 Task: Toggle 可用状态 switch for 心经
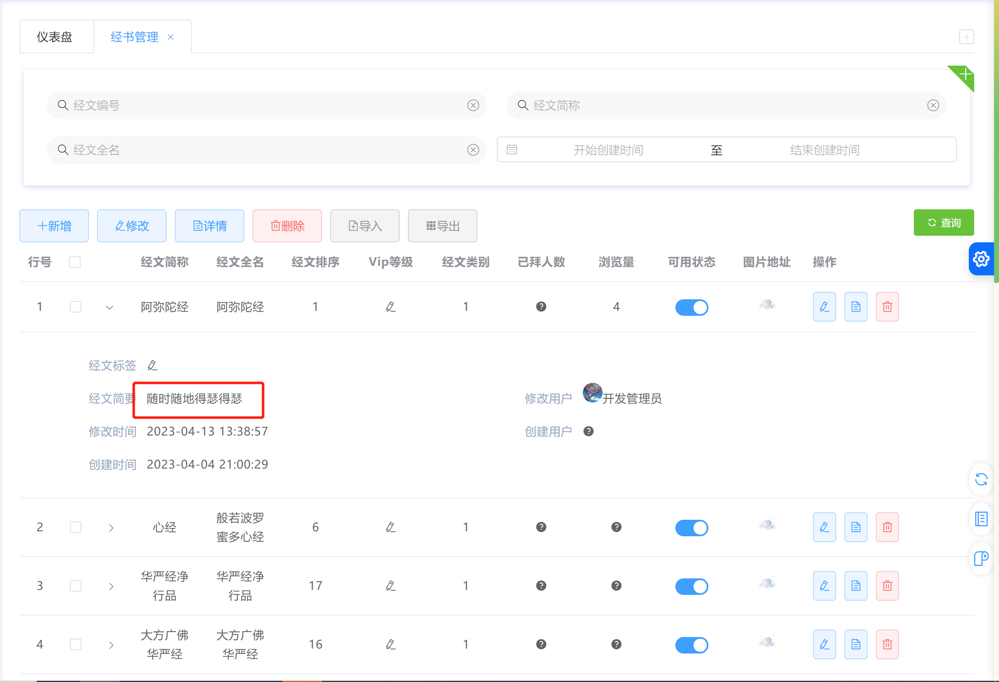pos(691,528)
